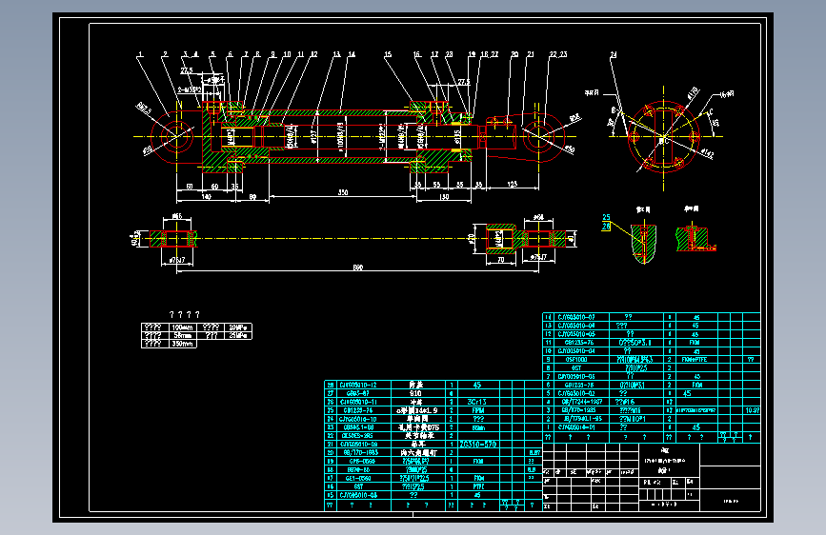The width and height of the screenshot is (826, 535).
Task: Click the ø170 label on the flange view
Action: click(x=693, y=92)
